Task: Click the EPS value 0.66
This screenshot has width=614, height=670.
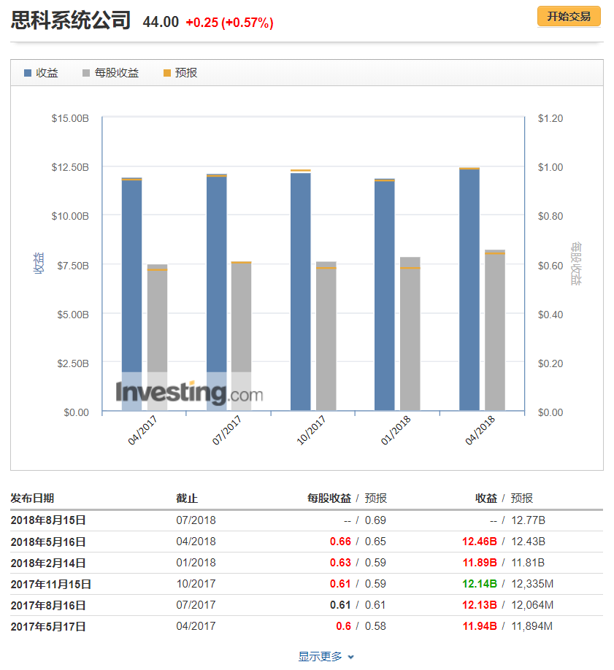Action: point(340,542)
